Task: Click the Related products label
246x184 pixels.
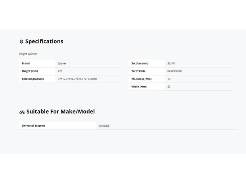Action: tap(33, 79)
